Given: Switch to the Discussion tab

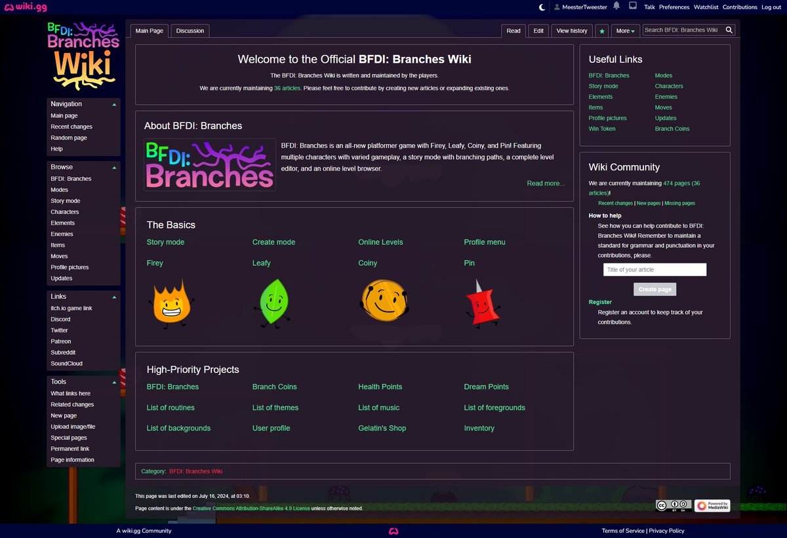Looking at the screenshot, I should pyautogui.click(x=190, y=31).
